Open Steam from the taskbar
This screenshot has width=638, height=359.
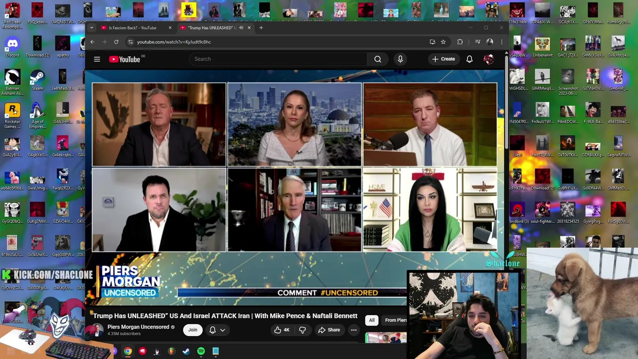pos(186,352)
